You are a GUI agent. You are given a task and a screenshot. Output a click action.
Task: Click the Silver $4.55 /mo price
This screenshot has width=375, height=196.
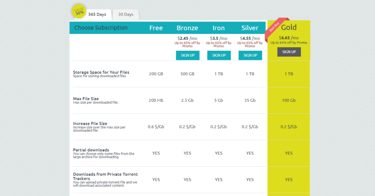(x=250, y=38)
